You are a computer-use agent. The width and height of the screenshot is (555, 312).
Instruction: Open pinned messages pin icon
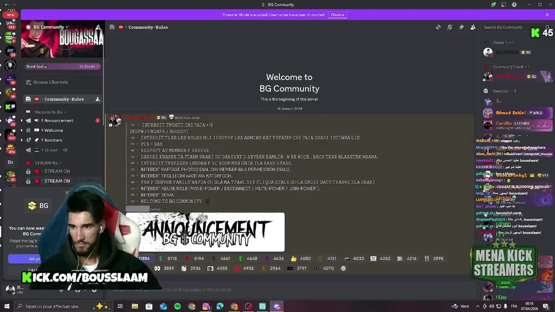coord(461,27)
